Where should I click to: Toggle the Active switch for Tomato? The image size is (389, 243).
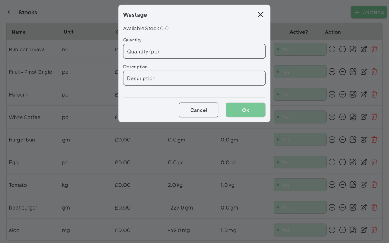pos(300,185)
